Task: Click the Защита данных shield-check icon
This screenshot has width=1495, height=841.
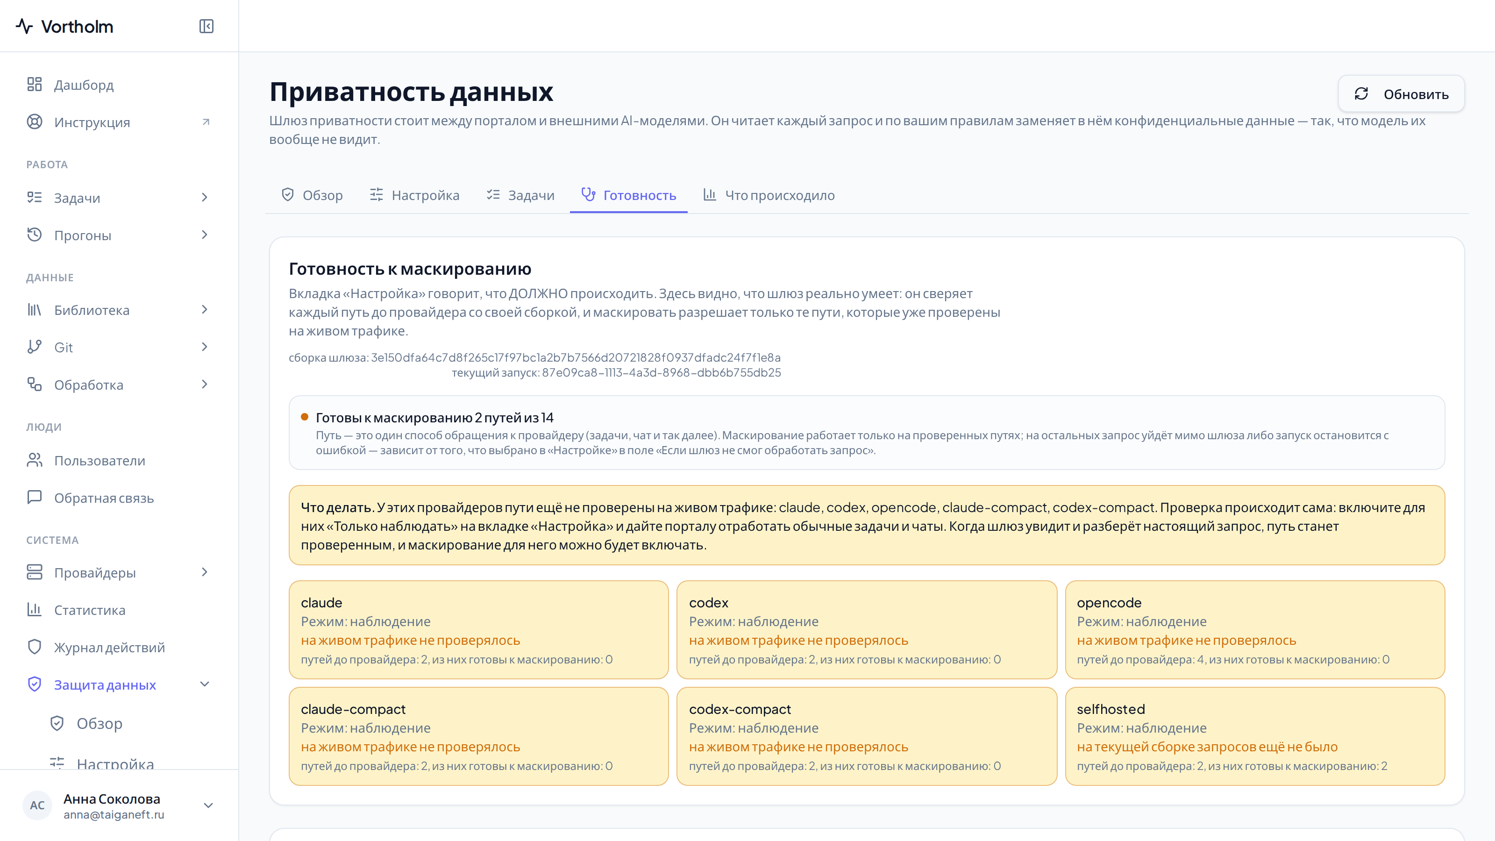Action: [34, 684]
